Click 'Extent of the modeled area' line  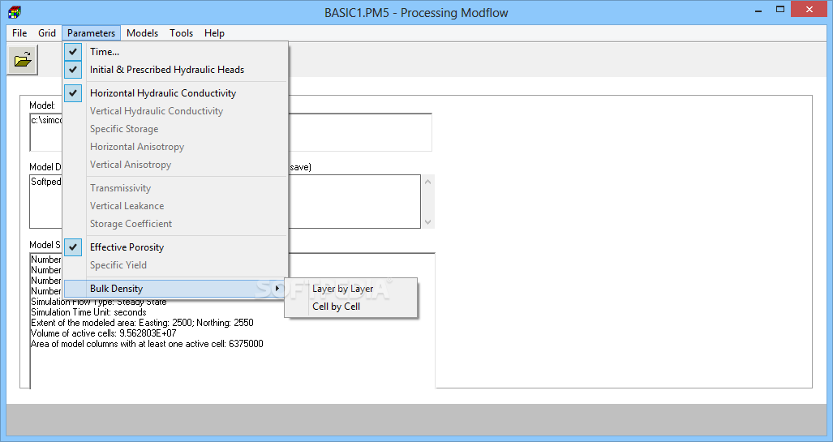142,323
